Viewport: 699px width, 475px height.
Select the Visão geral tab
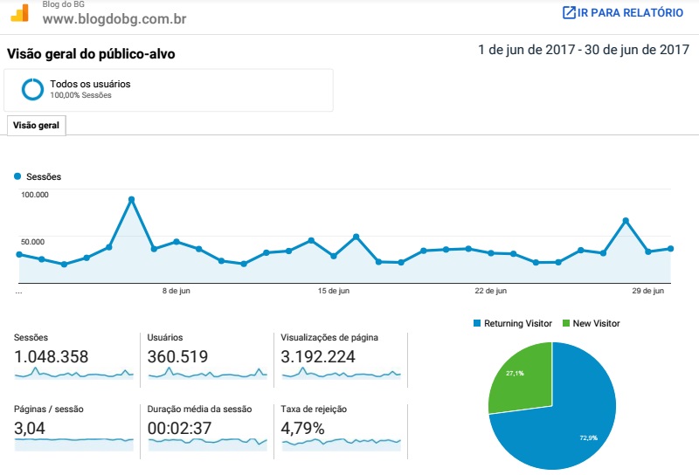click(x=36, y=125)
